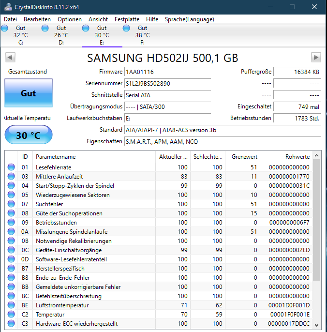The height and width of the screenshot is (332, 327).
Task: Click status icon for Suchfehler row
Action: point(11,204)
